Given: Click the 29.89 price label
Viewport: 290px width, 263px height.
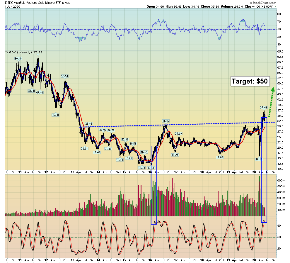Looking at the screenshot, I should [x=88, y=124].
